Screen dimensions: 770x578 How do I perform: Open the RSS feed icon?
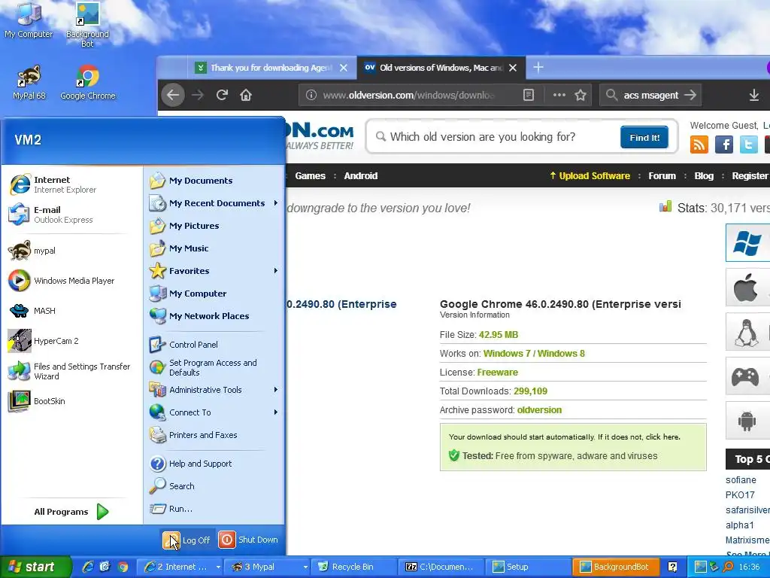[x=699, y=144]
